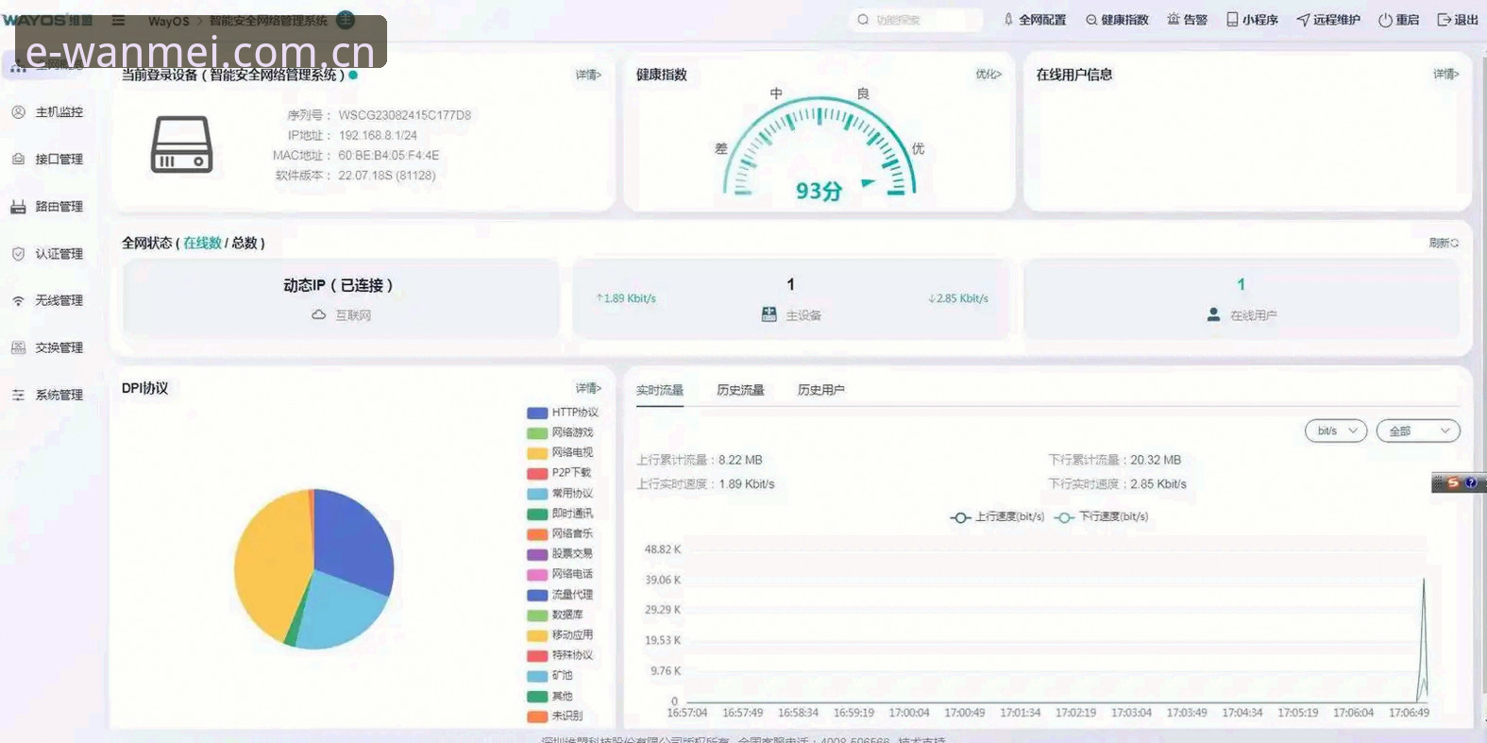Screen dimensions: 1487x743
Task: Click the 93分 health score gauge
Action: pos(819,146)
